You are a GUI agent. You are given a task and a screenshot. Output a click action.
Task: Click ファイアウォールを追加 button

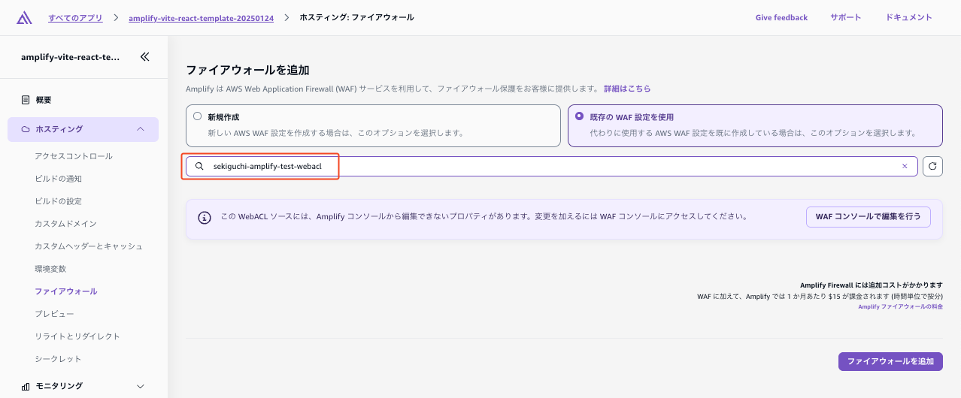point(890,361)
